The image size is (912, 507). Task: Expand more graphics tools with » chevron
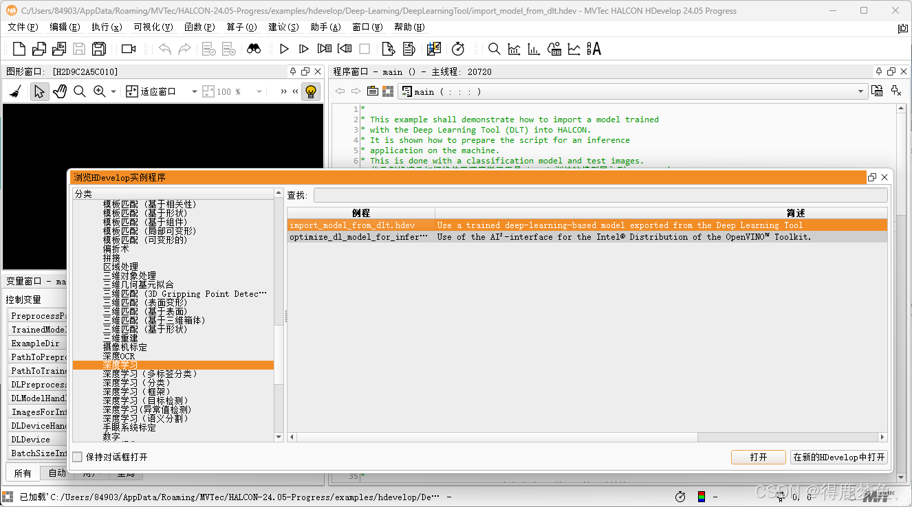[283, 91]
